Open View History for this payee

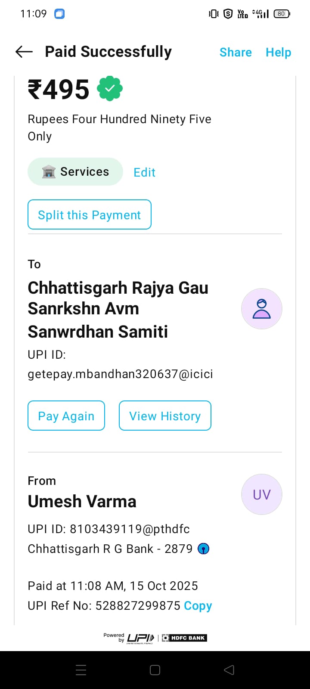tap(165, 416)
